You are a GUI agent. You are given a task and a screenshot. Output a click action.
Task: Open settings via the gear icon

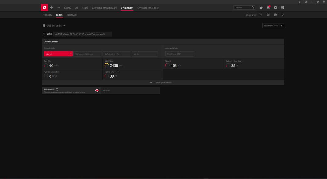coord(275,8)
